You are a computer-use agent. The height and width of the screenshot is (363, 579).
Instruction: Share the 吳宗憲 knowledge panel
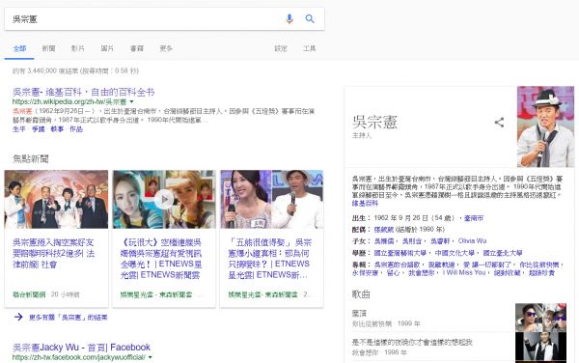(x=499, y=123)
